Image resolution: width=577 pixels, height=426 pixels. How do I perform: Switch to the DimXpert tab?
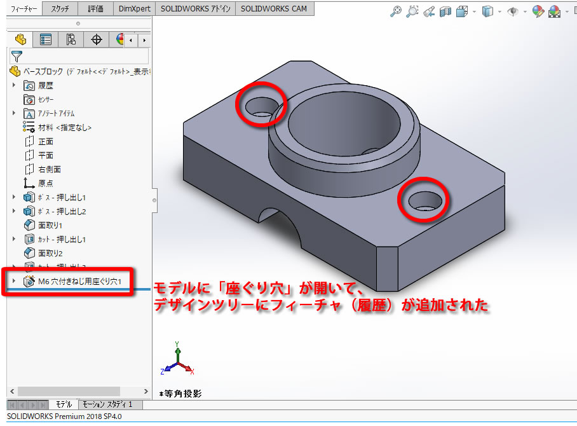pos(134,9)
